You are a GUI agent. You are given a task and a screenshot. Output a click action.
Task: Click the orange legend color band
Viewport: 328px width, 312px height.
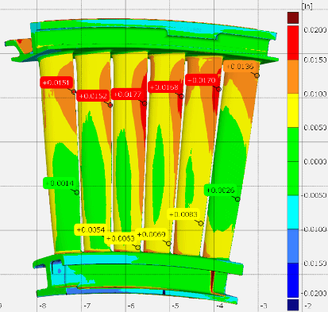[293, 76]
